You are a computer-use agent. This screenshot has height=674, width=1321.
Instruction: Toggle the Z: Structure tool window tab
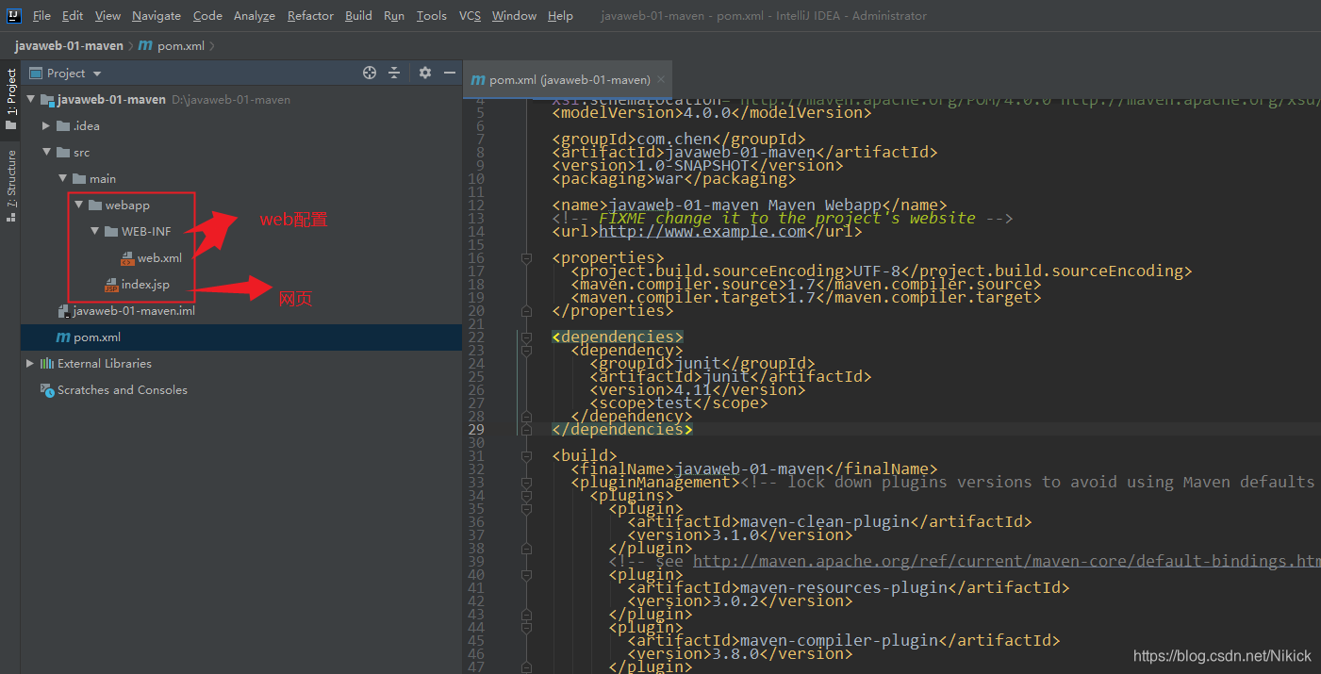click(x=11, y=186)
